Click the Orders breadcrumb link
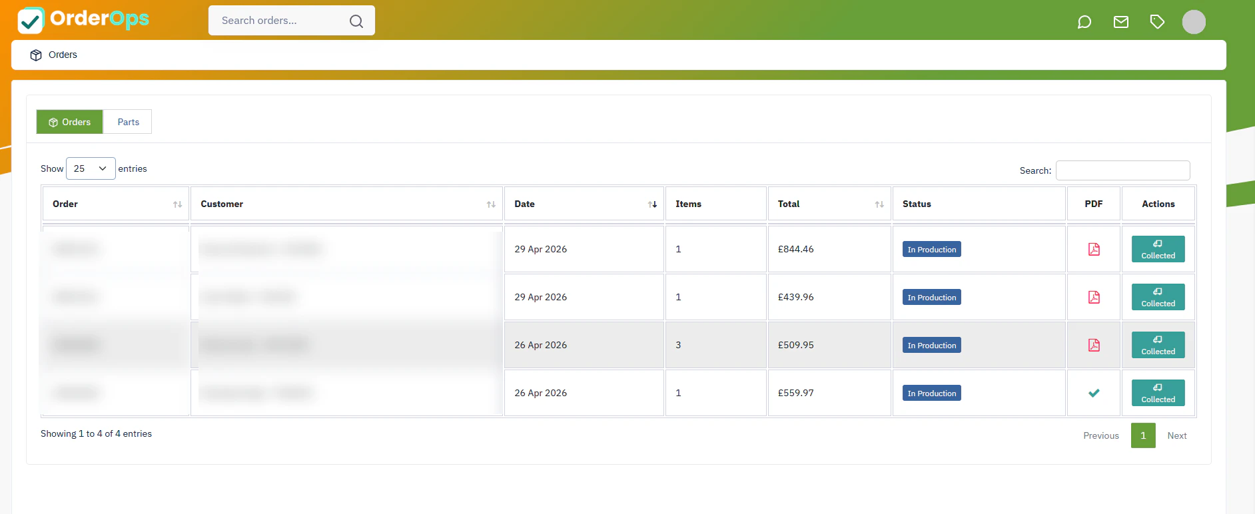Viewport: 1255px width, 514px height. point(63,55)
